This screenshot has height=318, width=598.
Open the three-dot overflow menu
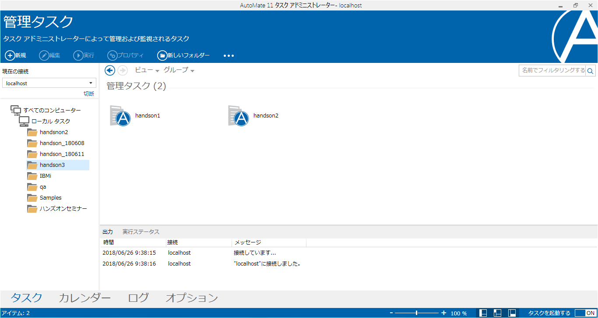point(229,56)
